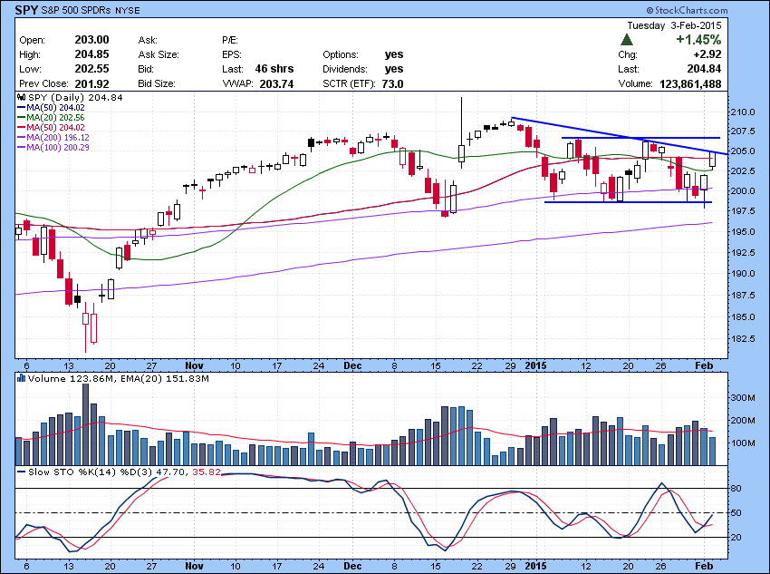Screen dimensions: 770x574
Task: Click the bar-chart icon beside Volume legend
Action: [21, 378]
